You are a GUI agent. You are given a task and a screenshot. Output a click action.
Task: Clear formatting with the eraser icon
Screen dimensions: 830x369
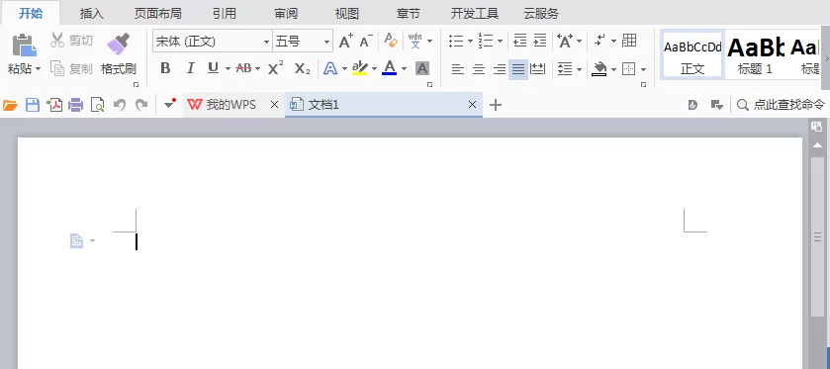tap(391, 41)
